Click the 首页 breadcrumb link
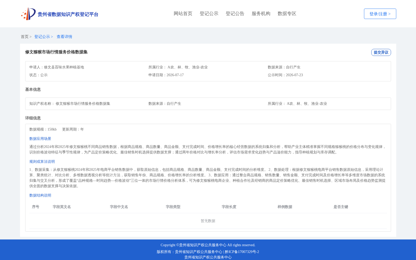The image size is (416, 260). click(x=25, y=37)
